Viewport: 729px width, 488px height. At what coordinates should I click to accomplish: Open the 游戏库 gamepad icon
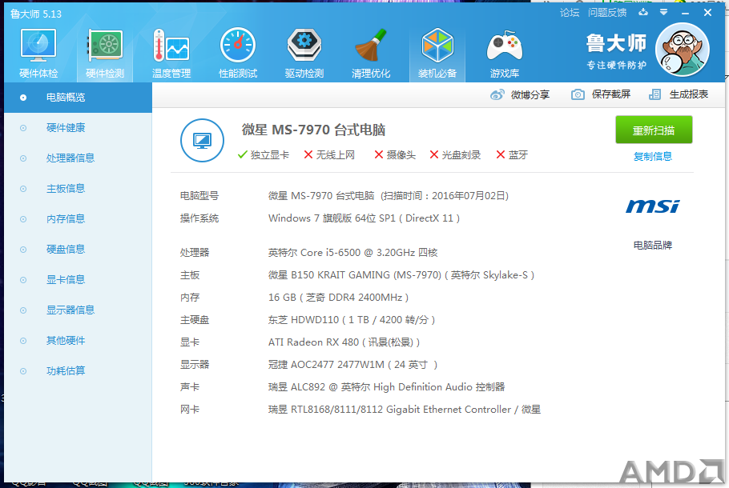pos(505,54)
